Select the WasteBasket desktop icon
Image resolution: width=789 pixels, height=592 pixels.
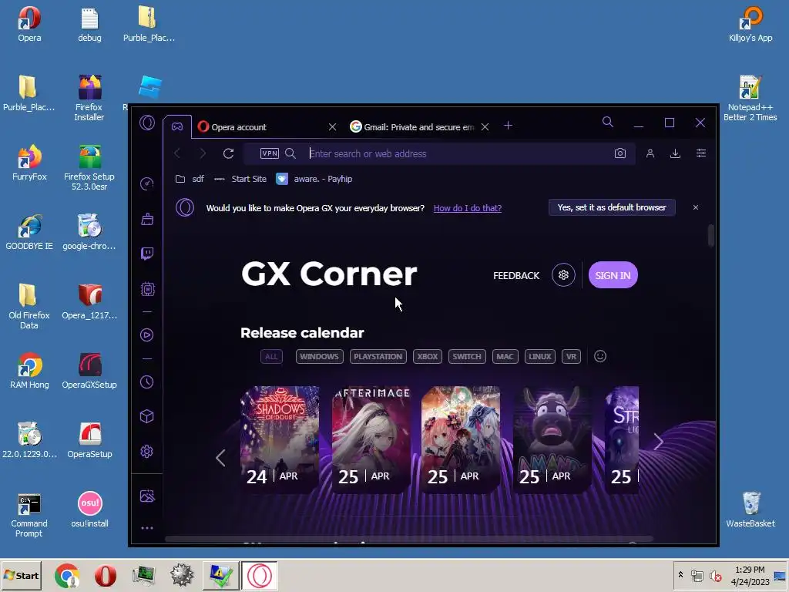point(750,510)
